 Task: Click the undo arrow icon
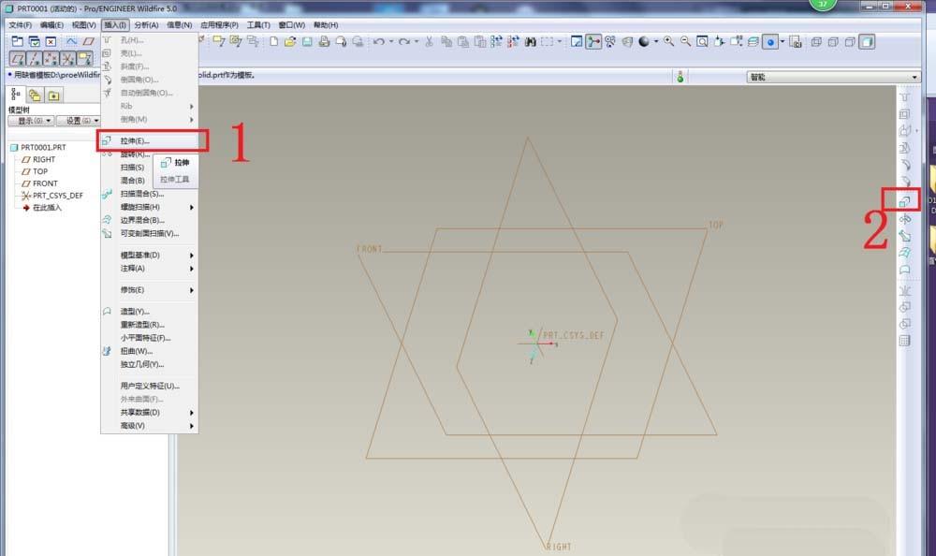click(x=378, y=41)
